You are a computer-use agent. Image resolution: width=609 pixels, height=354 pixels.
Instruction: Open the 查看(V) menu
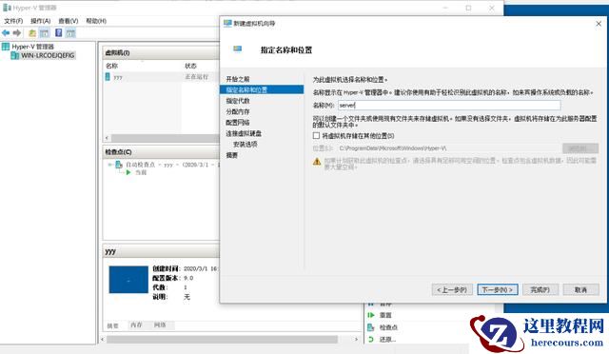[69, 21]
